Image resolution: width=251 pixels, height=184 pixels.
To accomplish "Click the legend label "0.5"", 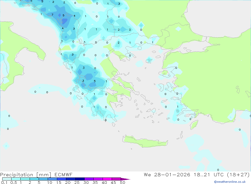I will pos(14,182).
